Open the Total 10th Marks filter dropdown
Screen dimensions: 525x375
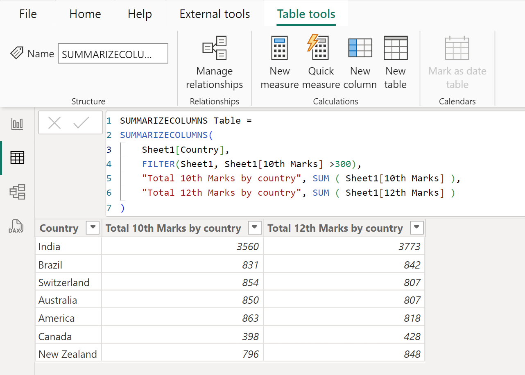coord(254,228)
